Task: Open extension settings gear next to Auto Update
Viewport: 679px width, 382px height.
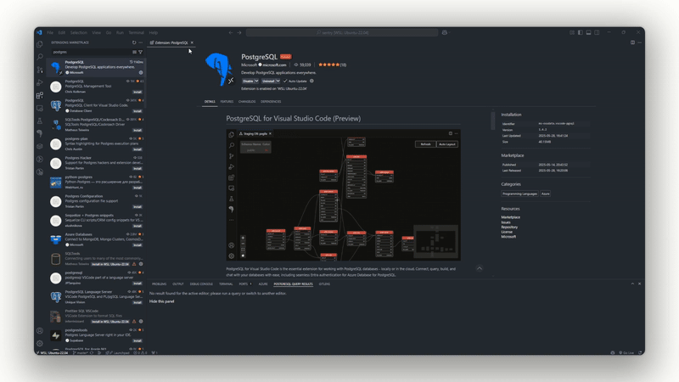Action: tap(311, 81)
